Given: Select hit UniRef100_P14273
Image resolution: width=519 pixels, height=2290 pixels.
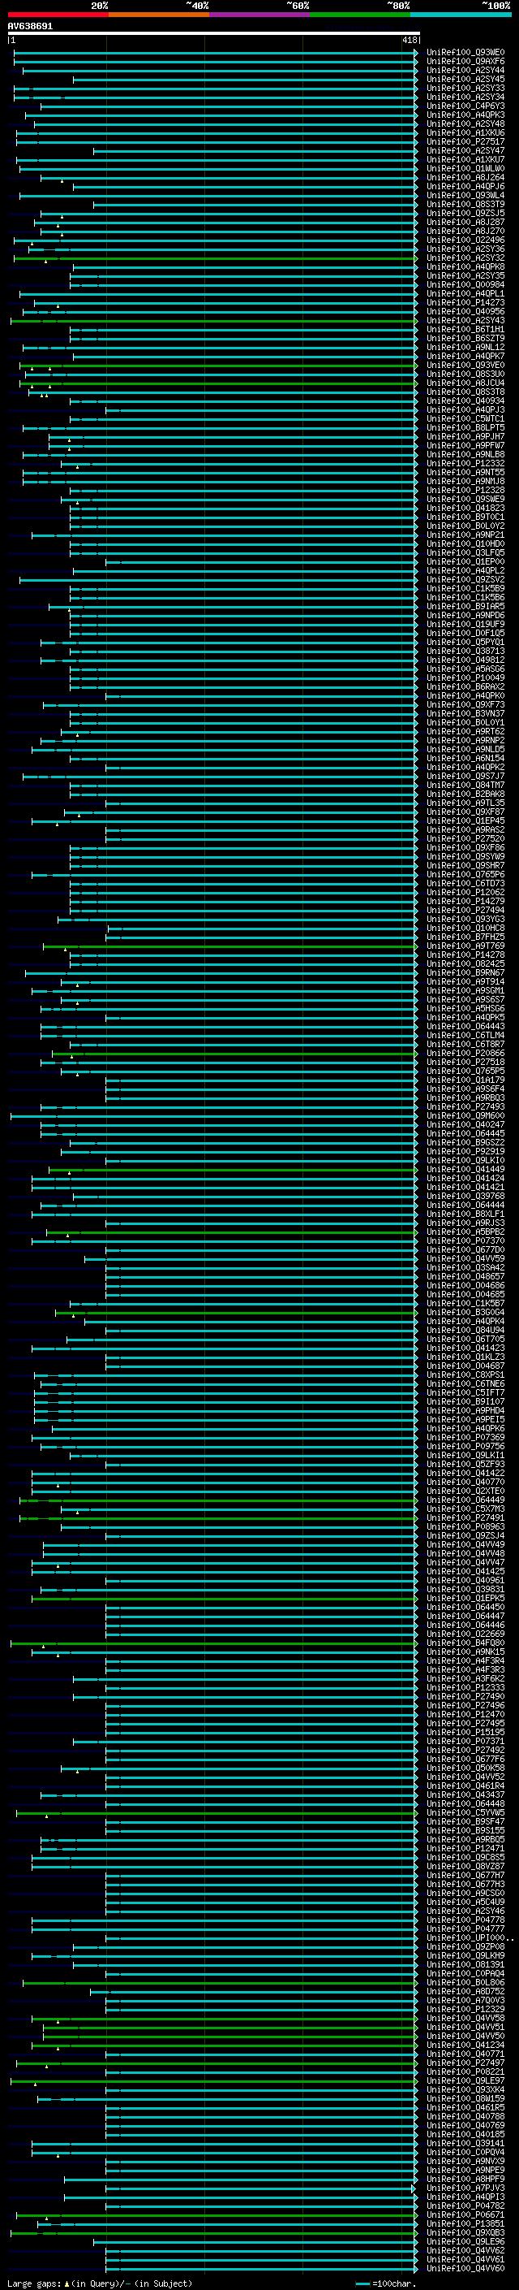Looking at the screenshot, I should [465, 302].
